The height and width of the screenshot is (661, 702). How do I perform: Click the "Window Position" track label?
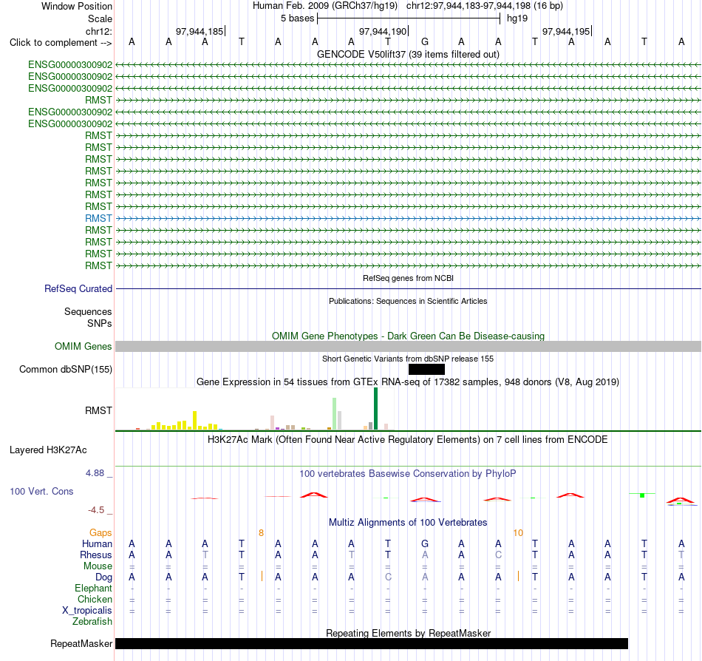(77, 6)
